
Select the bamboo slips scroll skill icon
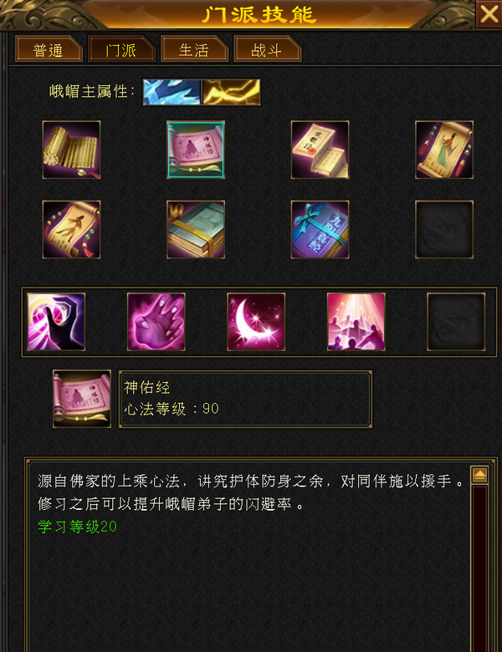click(x=71, y=150)
